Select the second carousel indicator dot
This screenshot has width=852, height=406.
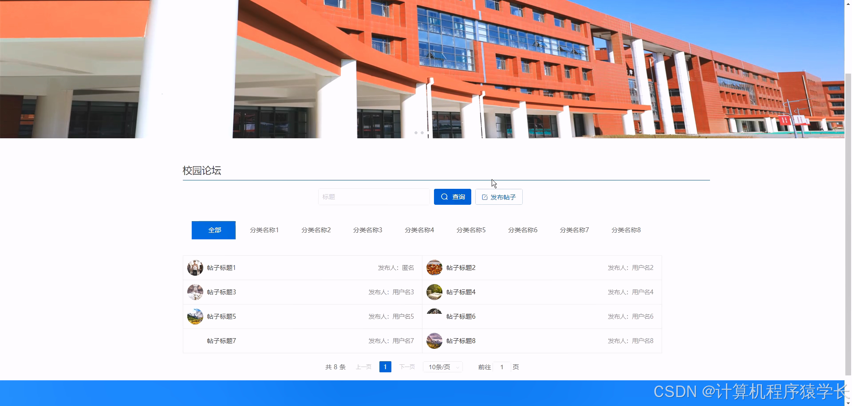422,133
